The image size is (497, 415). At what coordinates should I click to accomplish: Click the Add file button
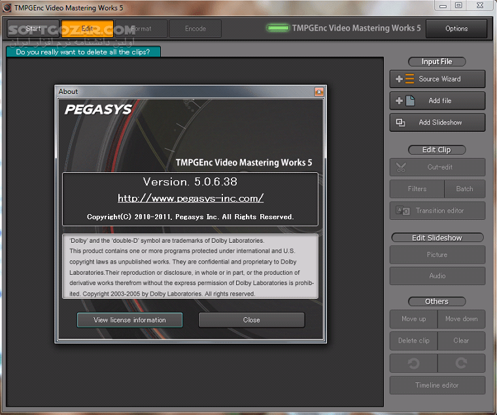coord(437,100)
